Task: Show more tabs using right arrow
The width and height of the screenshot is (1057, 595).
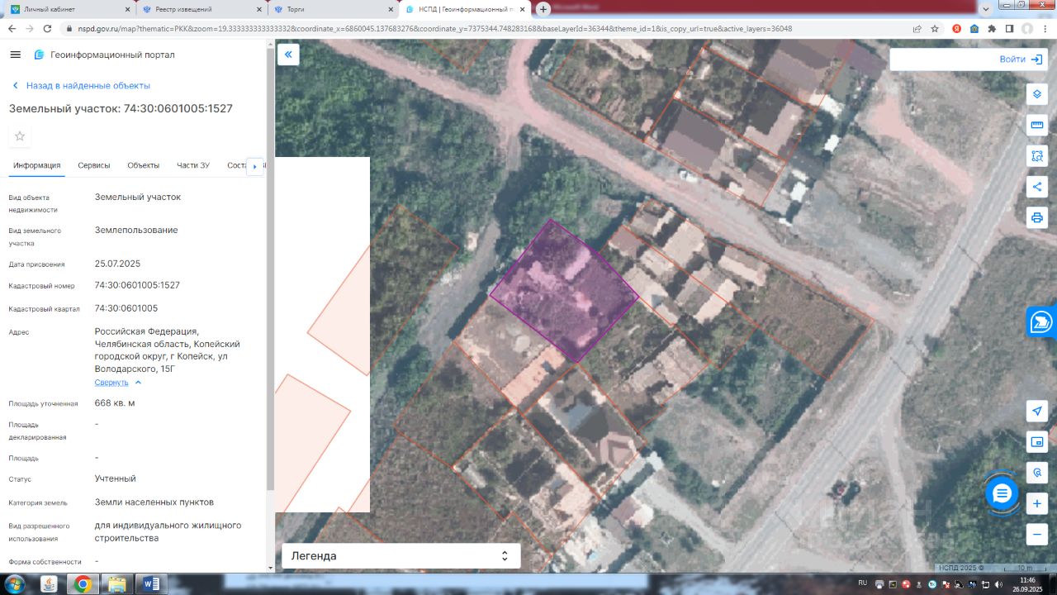Action: [x=255, y=166]
